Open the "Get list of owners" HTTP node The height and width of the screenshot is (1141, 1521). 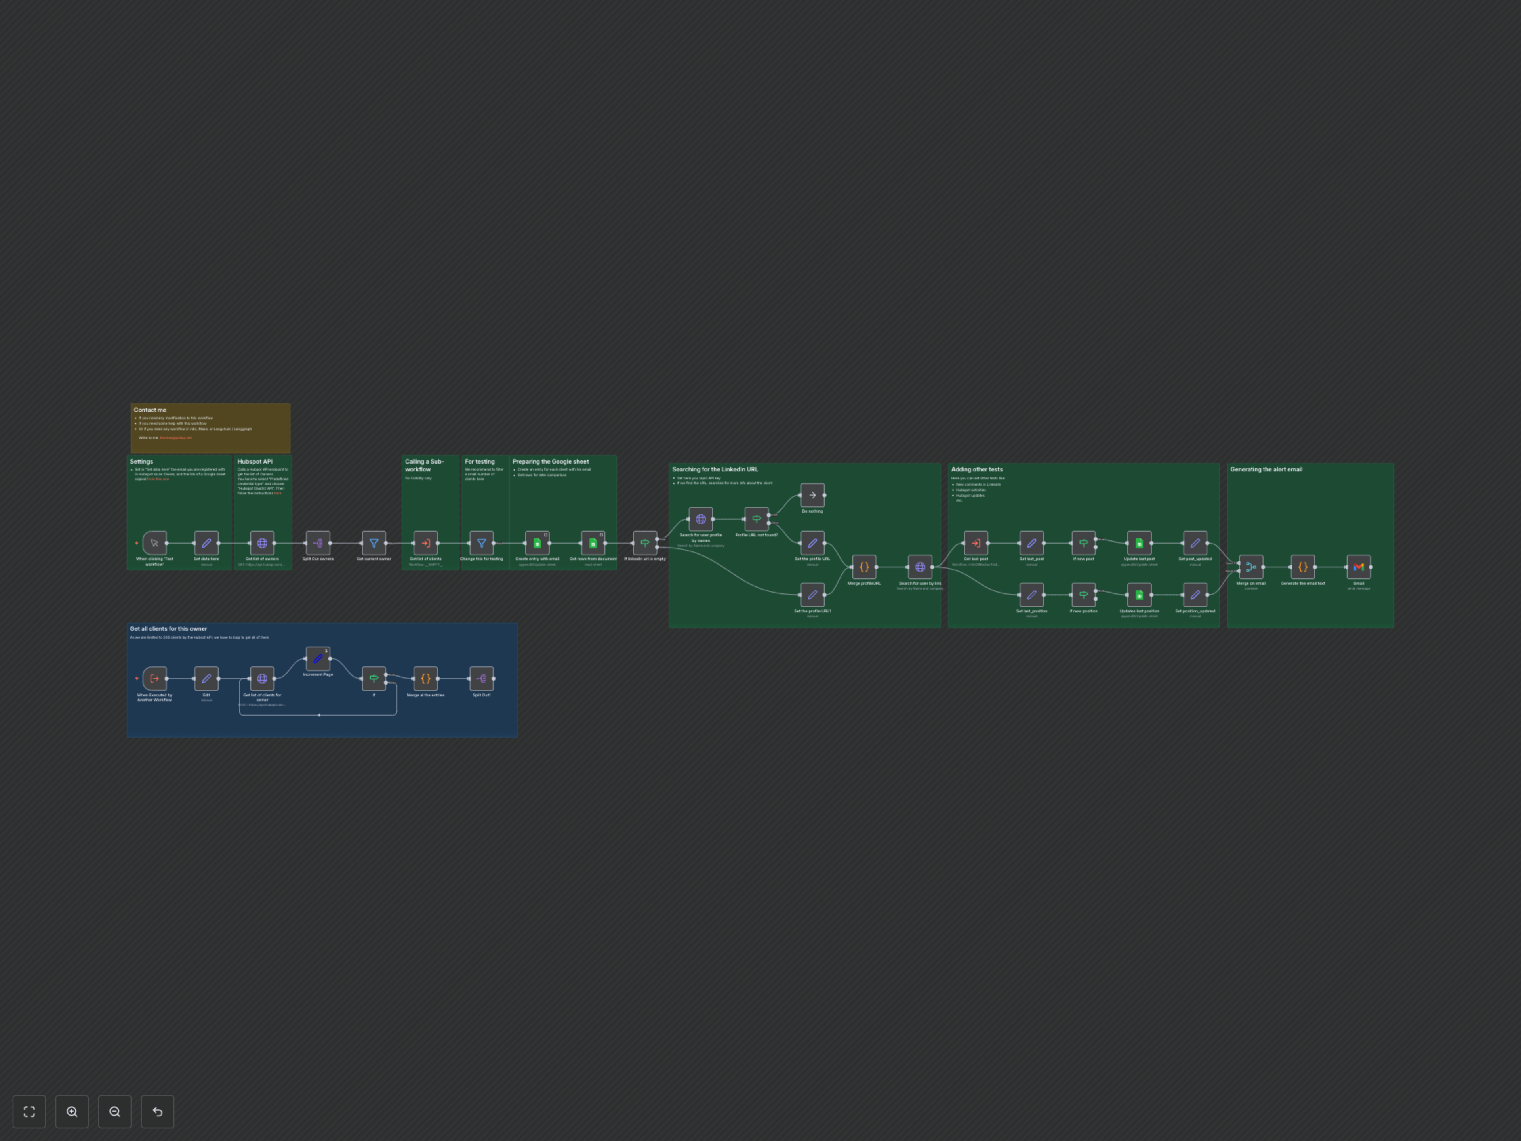(263, 543)
